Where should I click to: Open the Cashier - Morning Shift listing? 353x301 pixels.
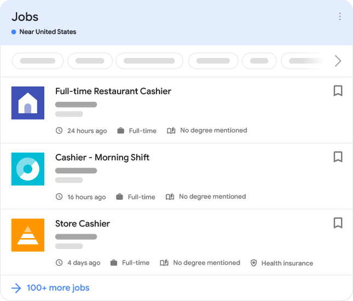pyautogui.click(x=102, y=158)
